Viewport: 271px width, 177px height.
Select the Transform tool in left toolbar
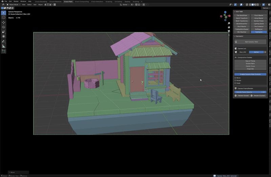(3, 36)
